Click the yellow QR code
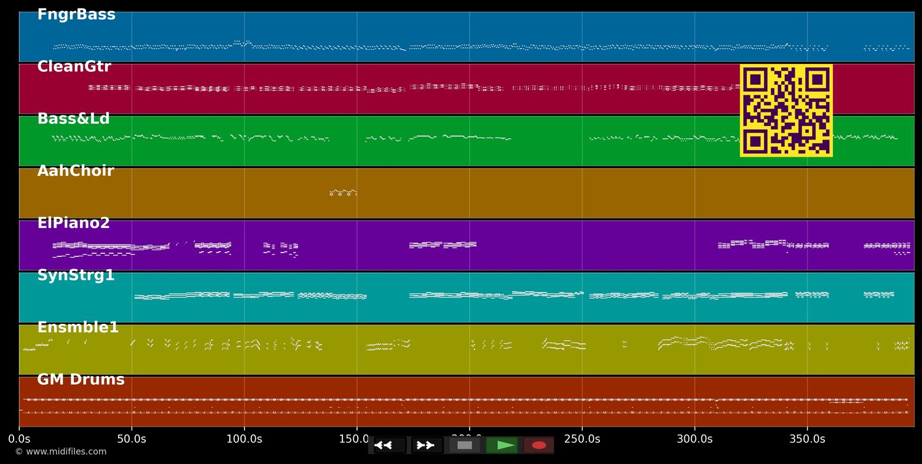Viewport: 922px width, 464px height. tap(786, 111)
